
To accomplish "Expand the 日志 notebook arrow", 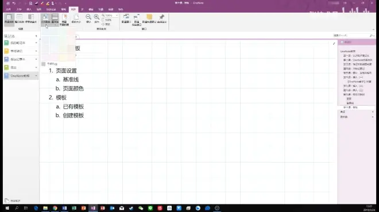I will tap(36, 67).
